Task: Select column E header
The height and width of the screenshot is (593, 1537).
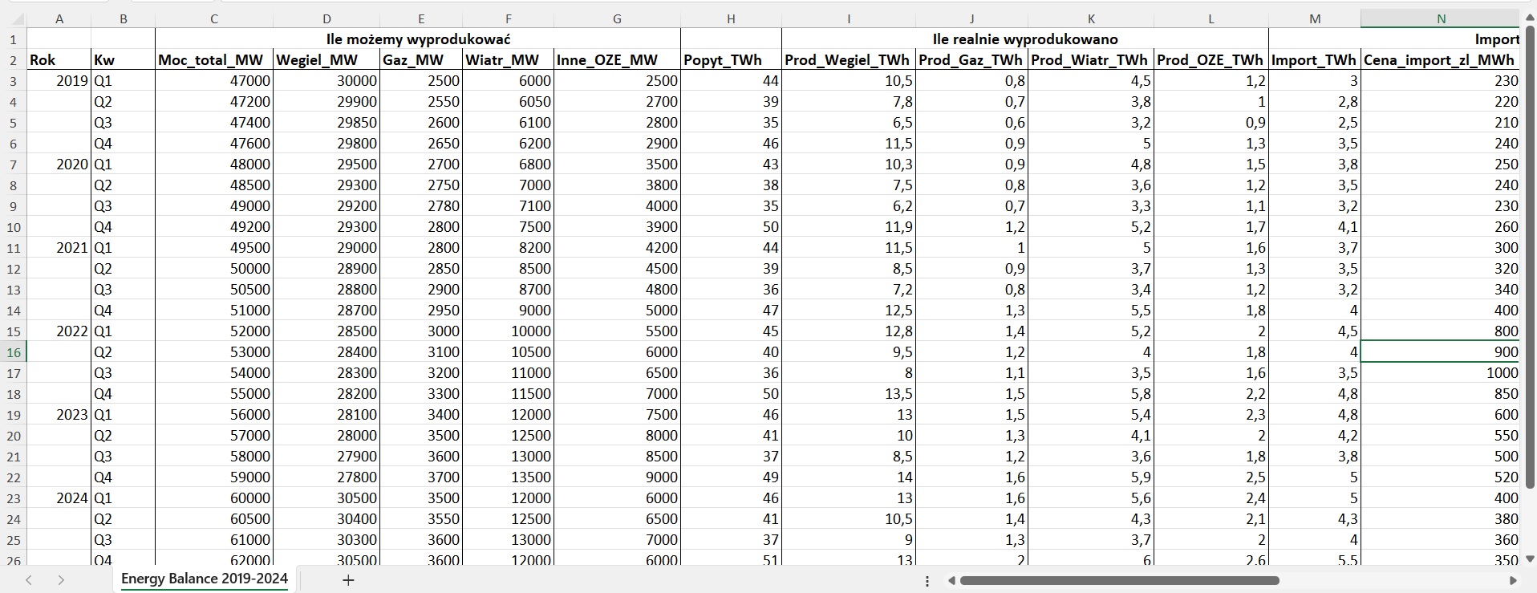Action: click(x=421, y=18)
